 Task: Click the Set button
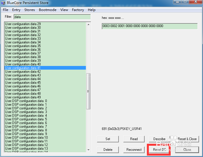coord(108,139)
